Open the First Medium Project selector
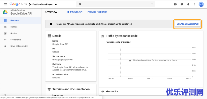 (x=43, y=4)
